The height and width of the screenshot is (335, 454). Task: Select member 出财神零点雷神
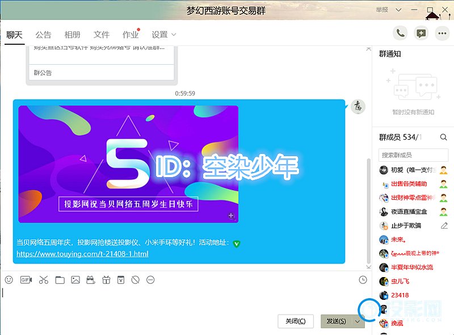point(414,198)
